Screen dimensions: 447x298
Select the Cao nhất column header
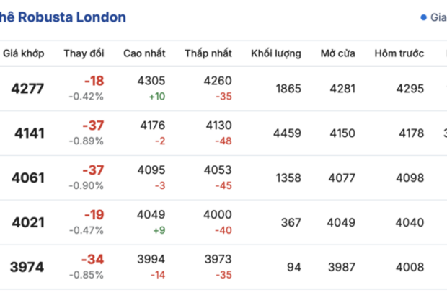click(x=144, y=53)
